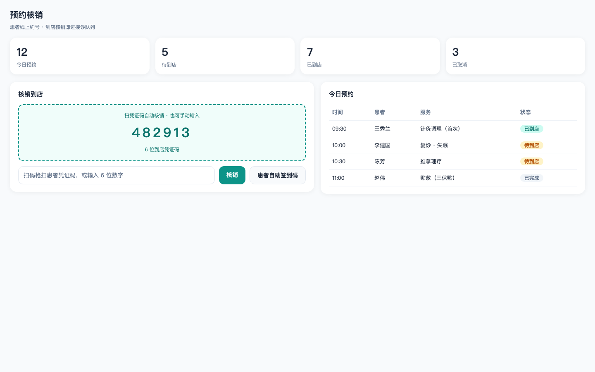The width and height of the screenshot is (595, 372).
Task: Click the 时间 column header
Action: coord(338,112)
